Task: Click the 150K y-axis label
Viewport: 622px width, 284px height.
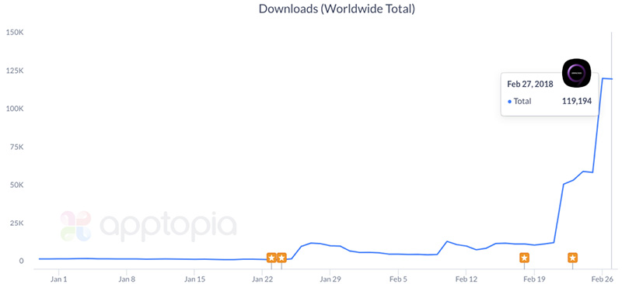Action: coord(15,33)
